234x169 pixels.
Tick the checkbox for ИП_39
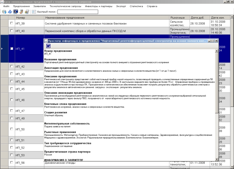coord(12,23)
